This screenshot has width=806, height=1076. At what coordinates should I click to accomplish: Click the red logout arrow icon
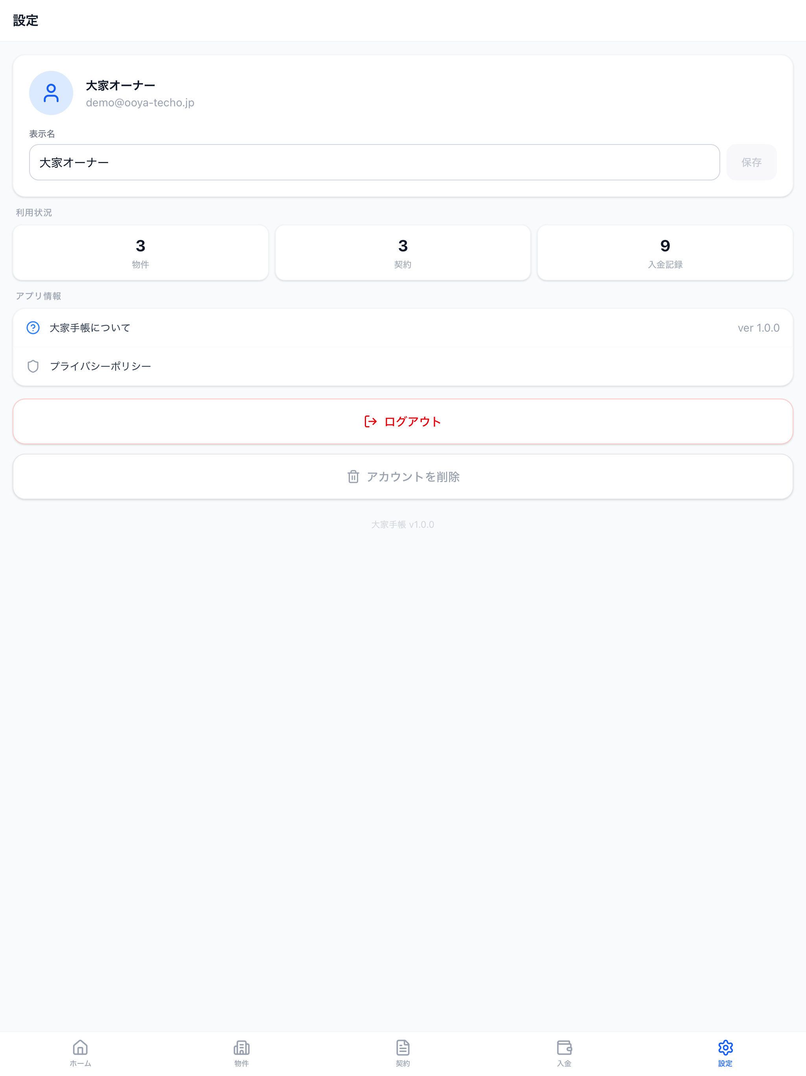pyautogui.click(x=370, y=422)
